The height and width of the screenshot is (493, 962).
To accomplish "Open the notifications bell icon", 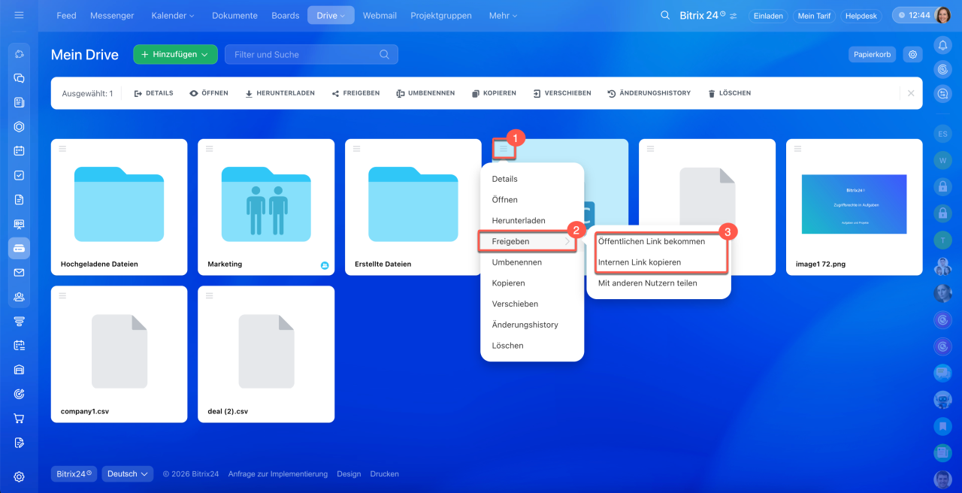I will coord(942,46).
